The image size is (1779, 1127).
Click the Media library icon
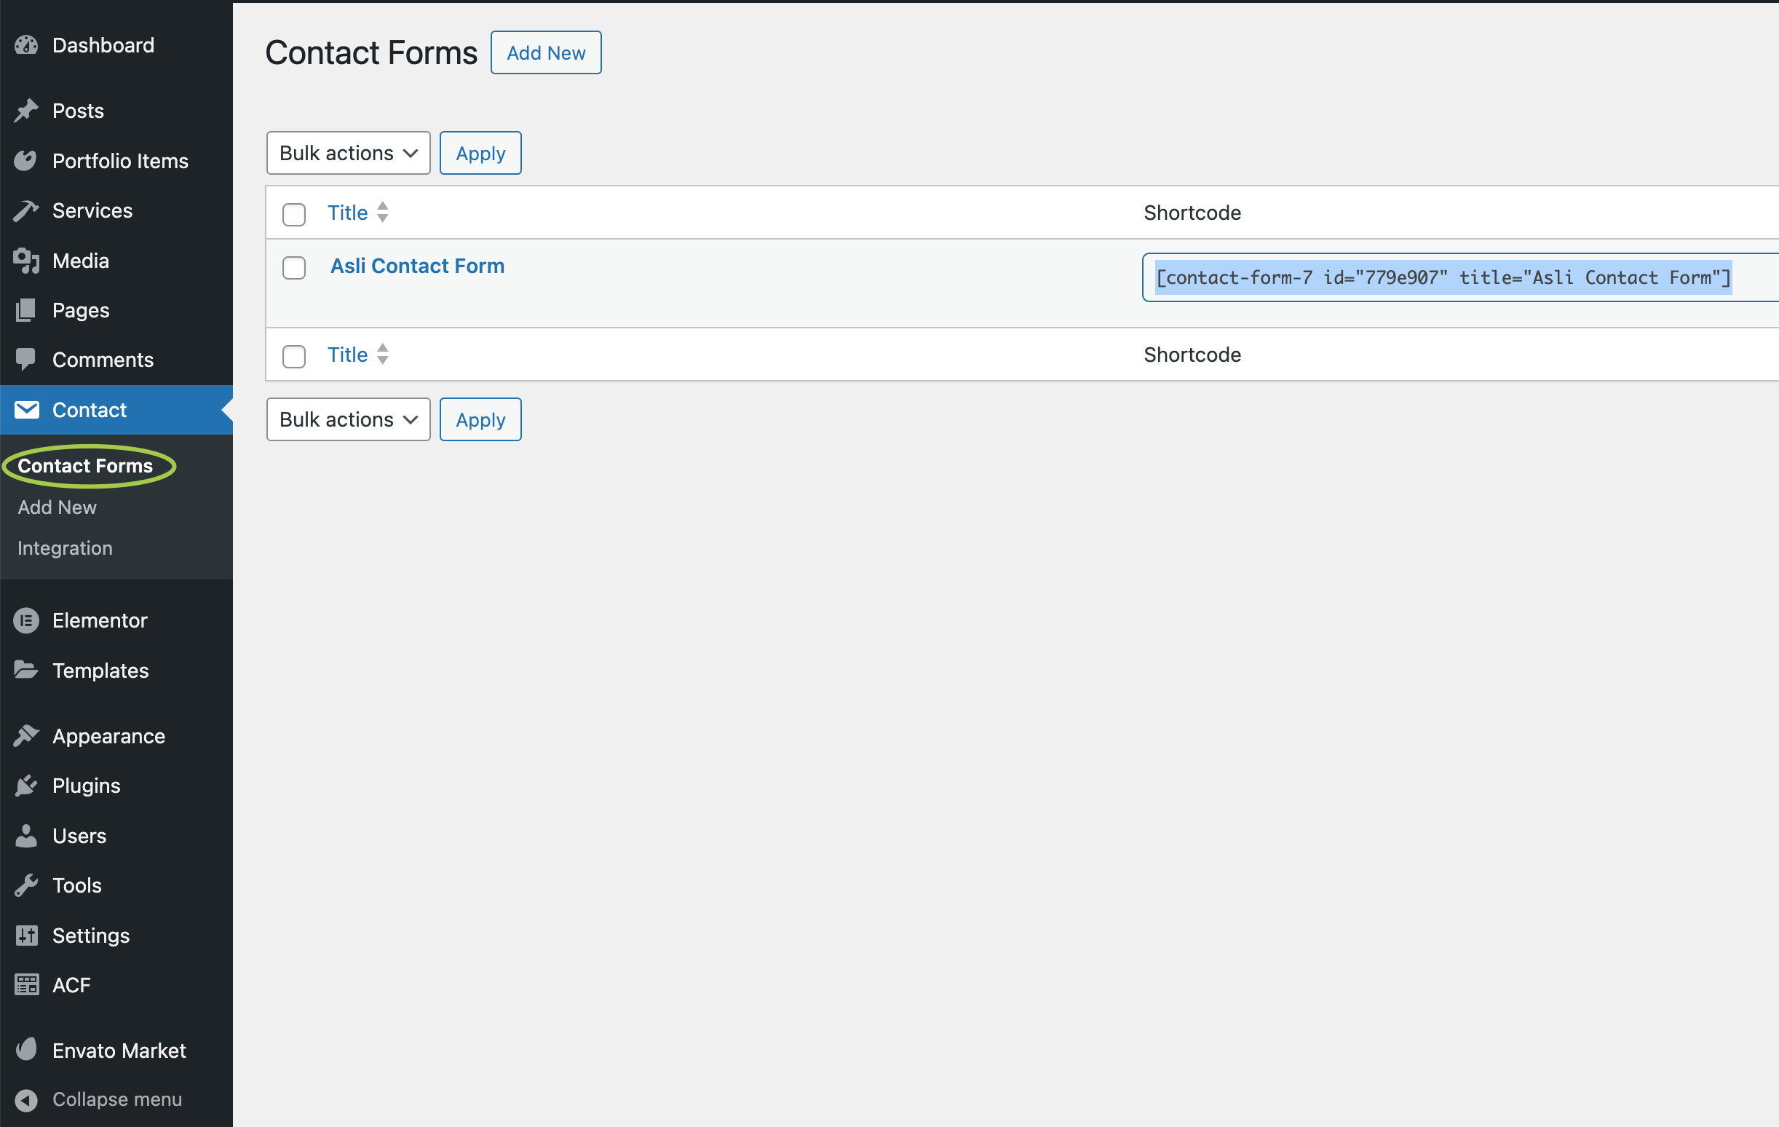pos(27,261)
